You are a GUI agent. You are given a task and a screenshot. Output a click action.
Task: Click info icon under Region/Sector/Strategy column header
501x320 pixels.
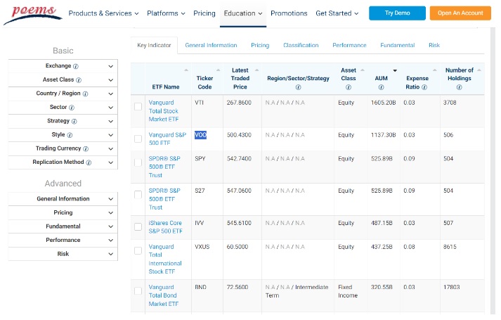coord(298,87)
